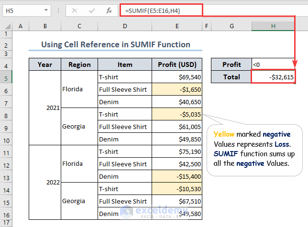This screenshot has width=308, height=227.
Task: Click the Cancel (X) formula bar icon
Action: tap(75, 10)
